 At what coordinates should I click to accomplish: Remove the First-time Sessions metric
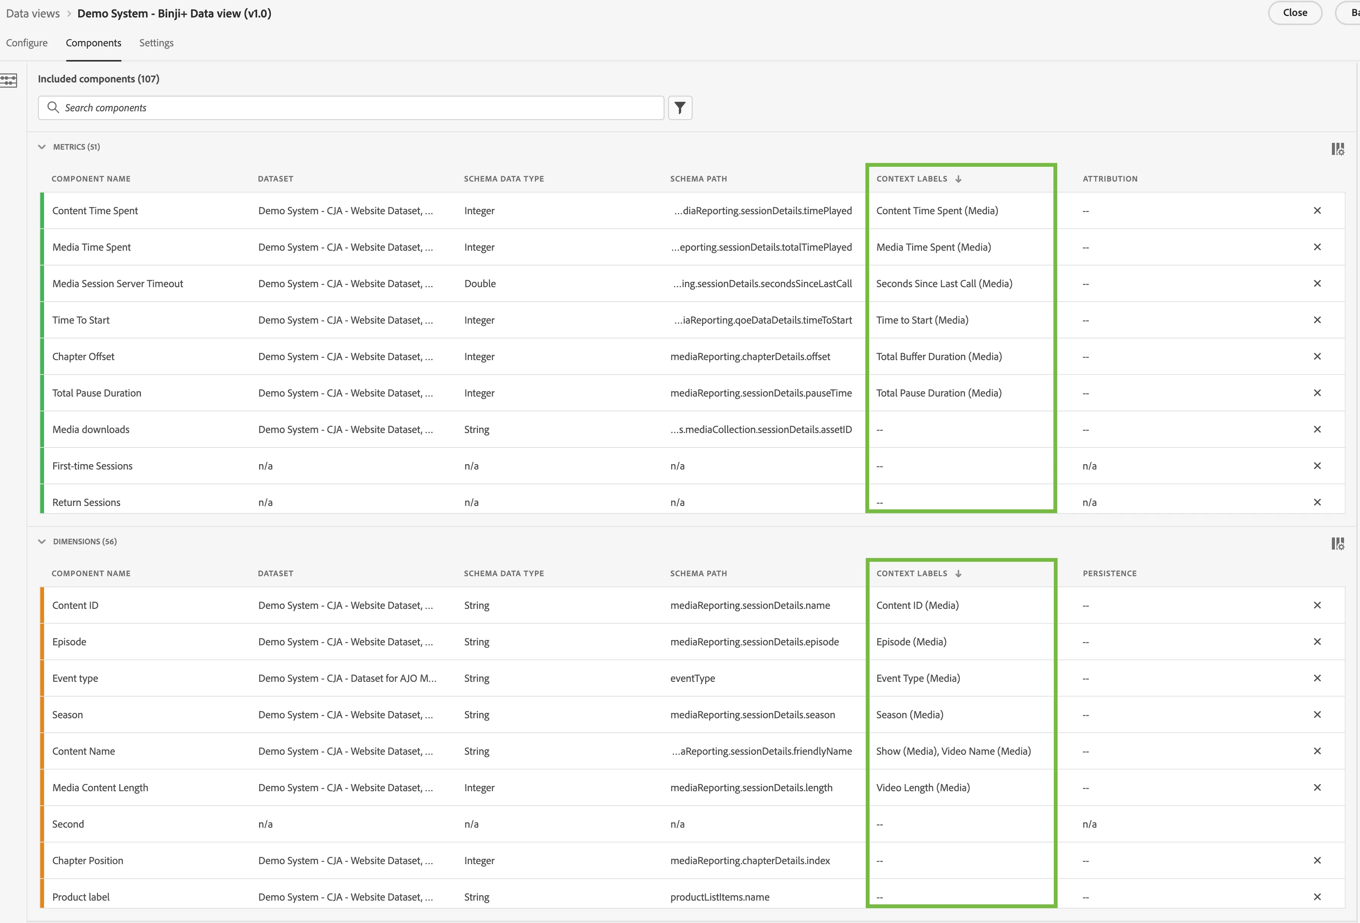tap(1317, 466)
